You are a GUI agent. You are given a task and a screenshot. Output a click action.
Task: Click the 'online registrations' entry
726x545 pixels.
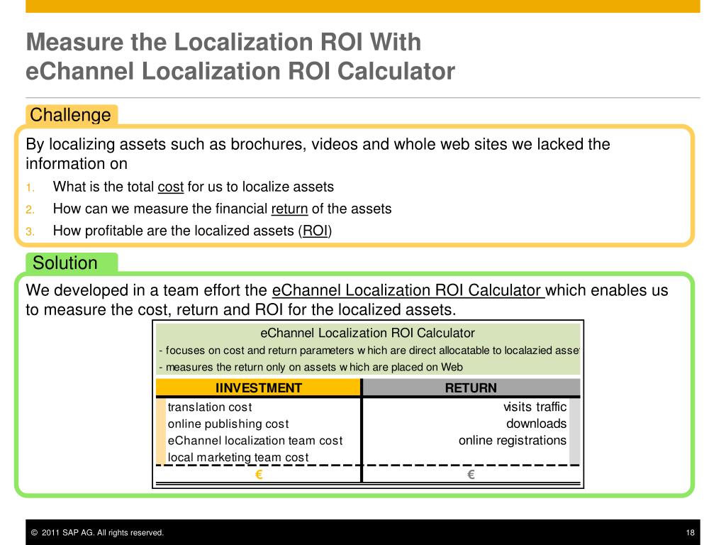(x=513, y=440)
